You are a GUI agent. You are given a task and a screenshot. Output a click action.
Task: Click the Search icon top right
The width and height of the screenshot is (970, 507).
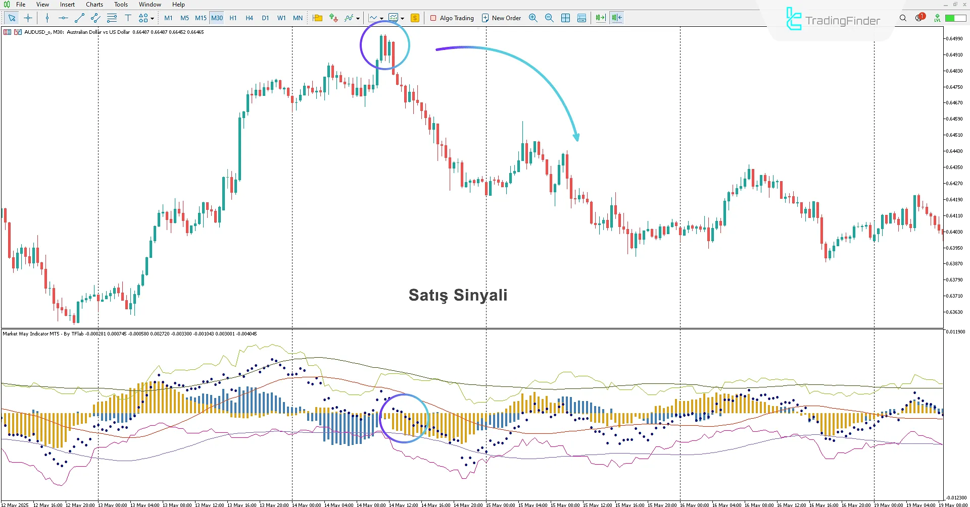pyautogui.click(x=903, y=18)
